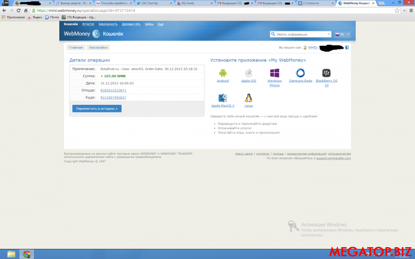Open the support.wmtransfer.com link
This screenshot has height=259, width=415.
333,158
